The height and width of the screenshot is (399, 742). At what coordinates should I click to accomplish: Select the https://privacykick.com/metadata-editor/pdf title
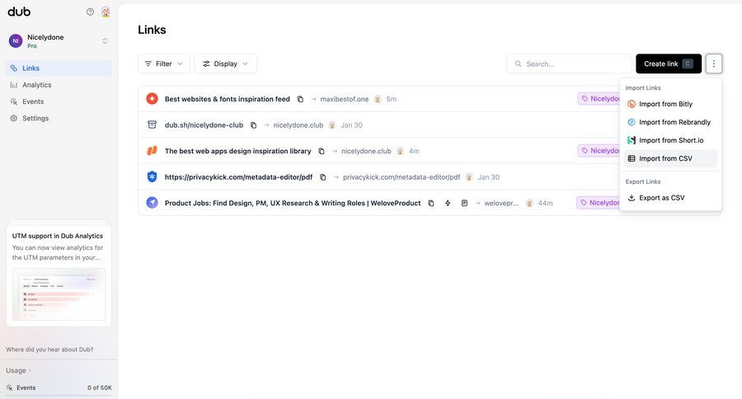point(238,177)
